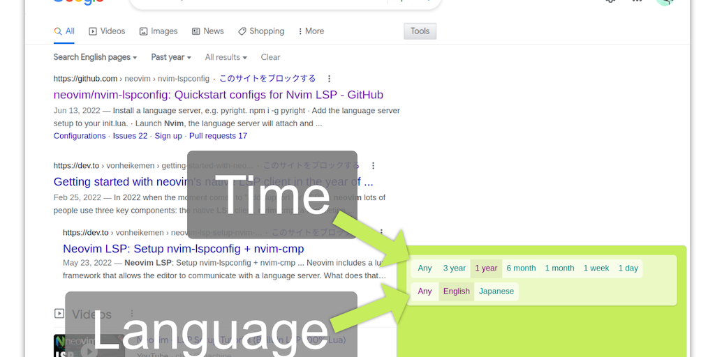
Task: Select the 6 month time filter
Action: click(521, 268)
